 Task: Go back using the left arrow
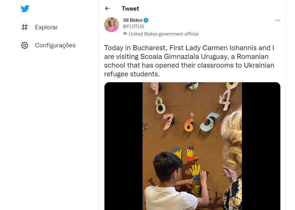107,9
